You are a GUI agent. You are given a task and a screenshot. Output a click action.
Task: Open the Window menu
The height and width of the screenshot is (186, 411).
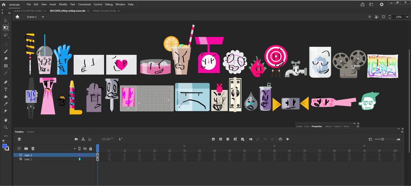[120, 4]
